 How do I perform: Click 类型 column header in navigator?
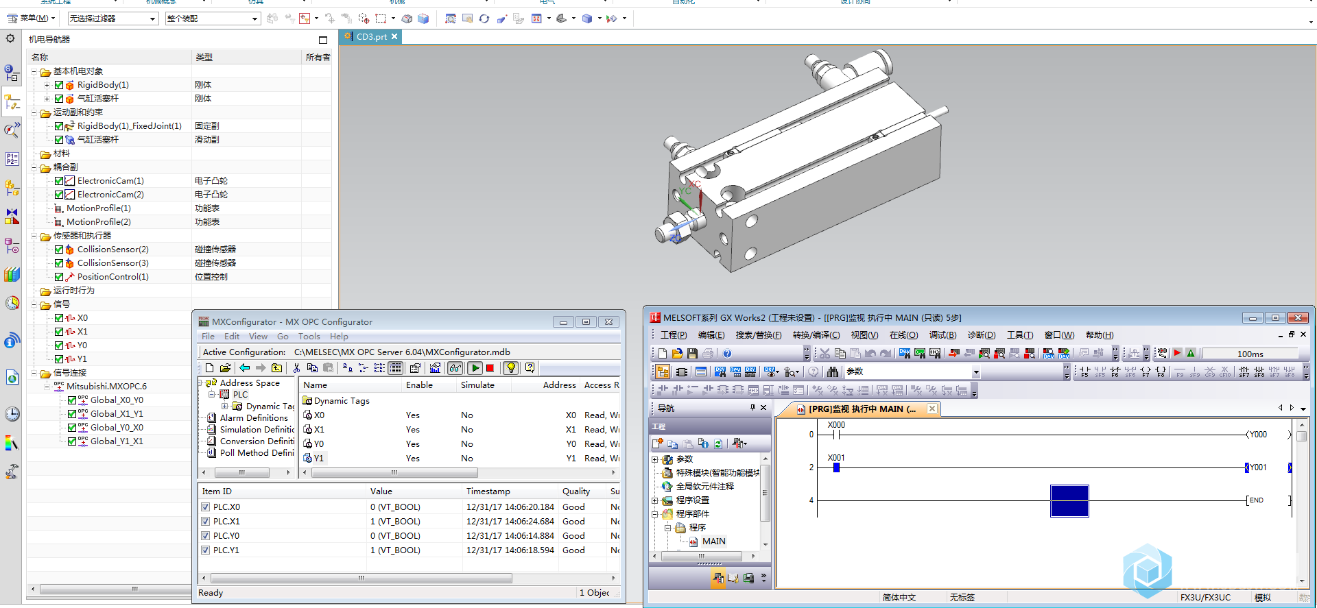click(x=246, y=58)
